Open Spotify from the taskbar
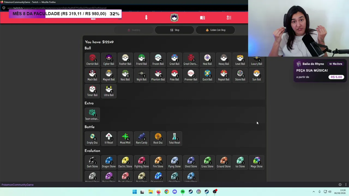This screenshot has width=349, height=196. pyautogui.click(x=183, y=192)
